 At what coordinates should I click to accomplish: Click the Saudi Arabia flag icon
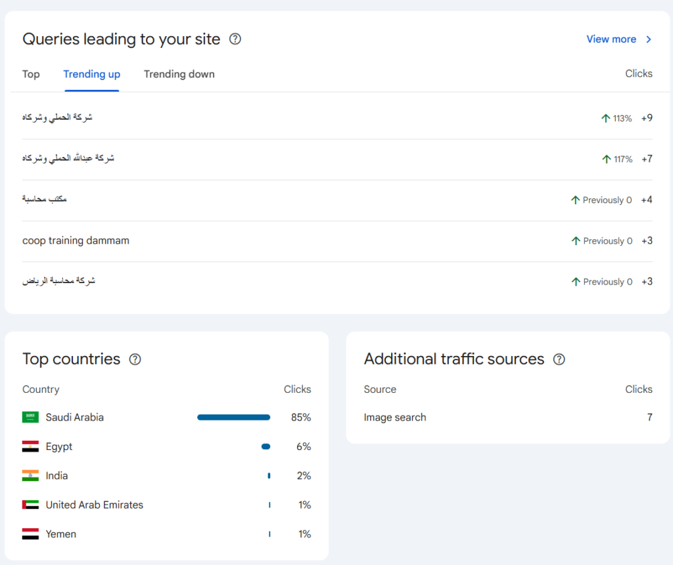[30, 417]
